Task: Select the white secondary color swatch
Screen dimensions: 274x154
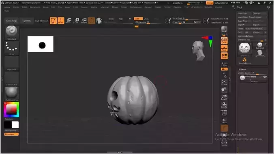Action: [15, 125]
